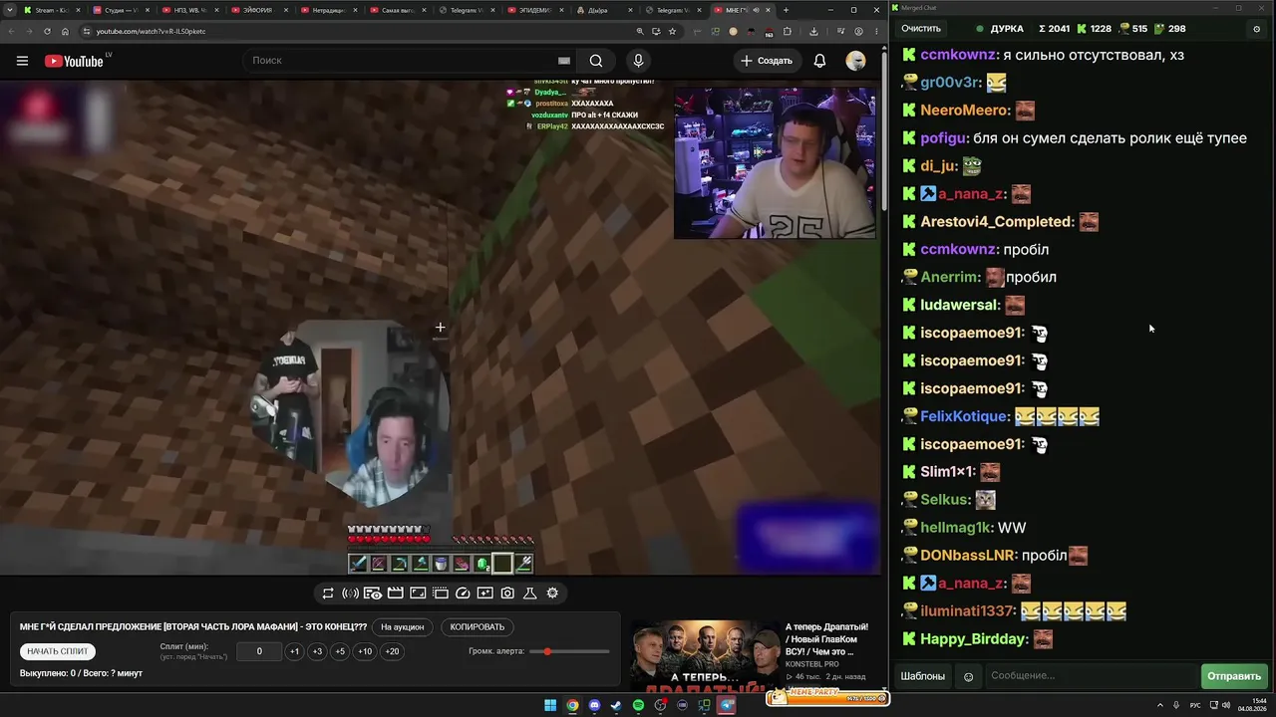
Task: Open Merged Chat settings gear in header
Action: coord(1256,29)
